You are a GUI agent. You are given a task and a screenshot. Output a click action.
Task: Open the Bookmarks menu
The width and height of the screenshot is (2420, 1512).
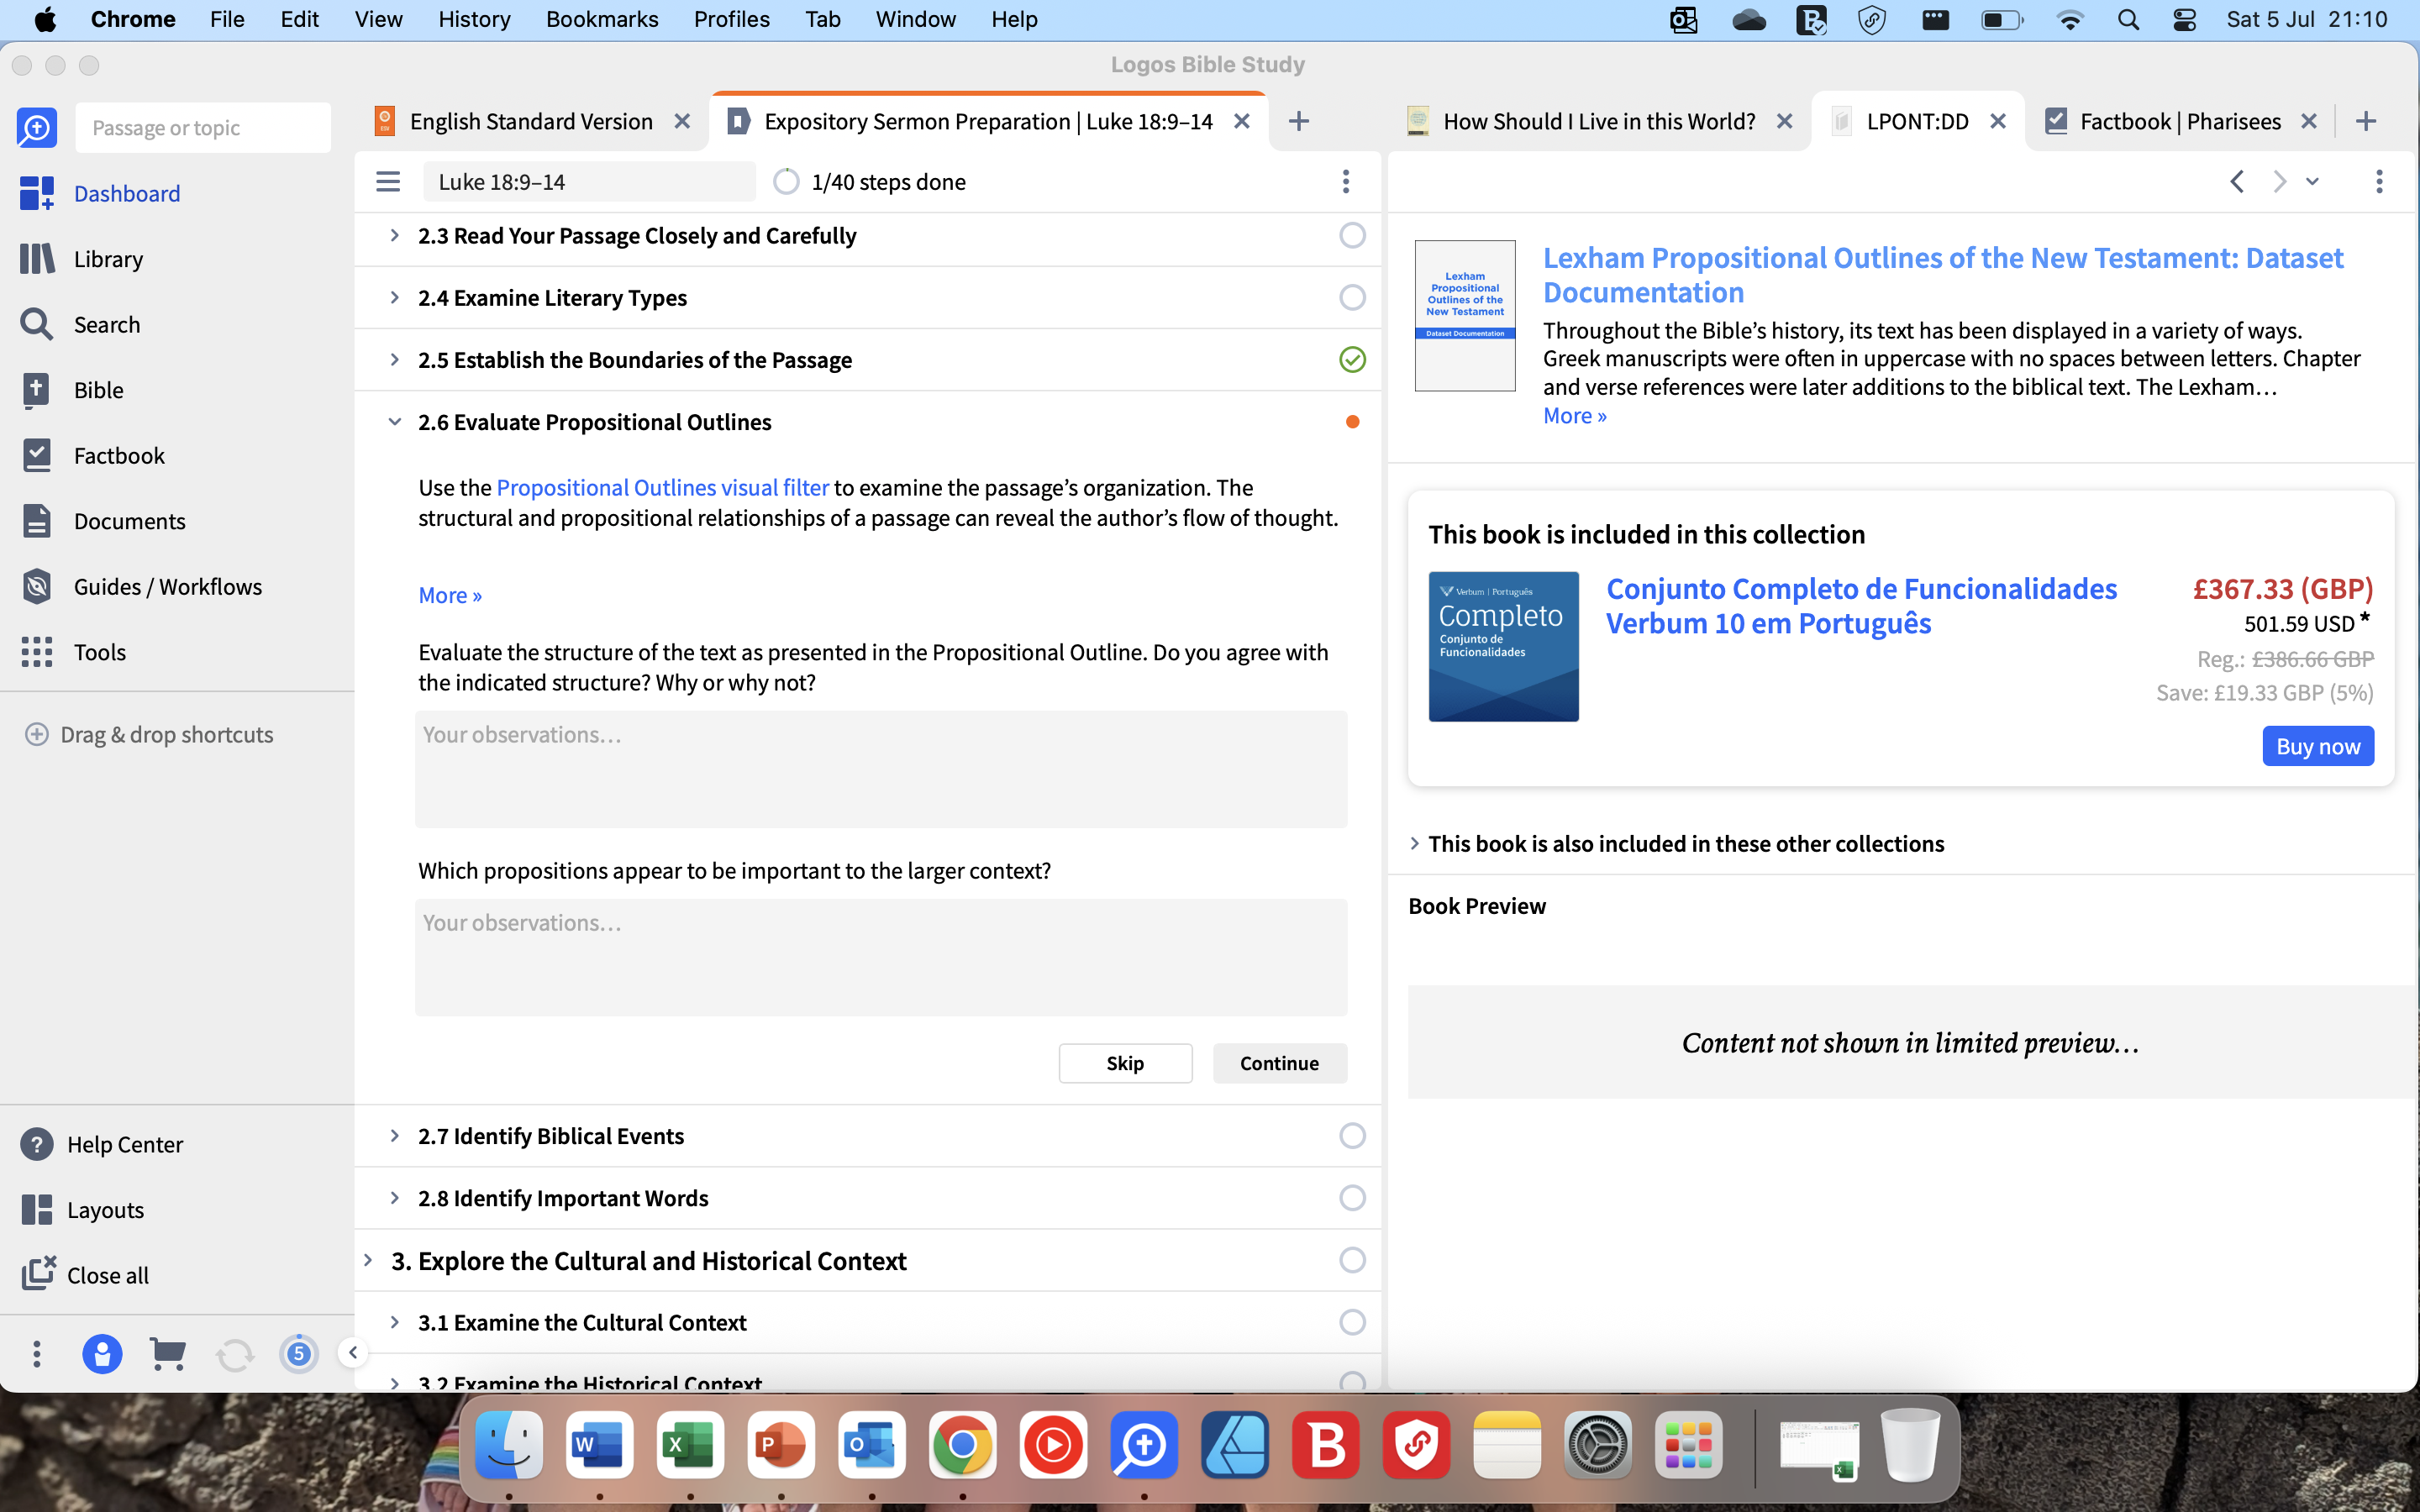(x=602, y=19)
